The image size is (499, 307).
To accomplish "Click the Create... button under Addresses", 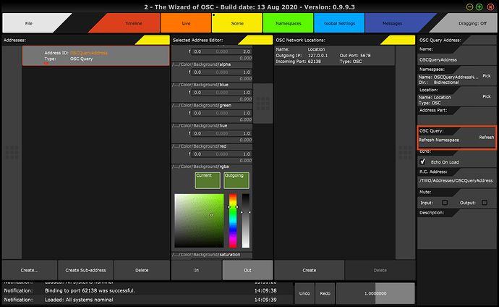I will pyautogui.click(x=30, y=270).
